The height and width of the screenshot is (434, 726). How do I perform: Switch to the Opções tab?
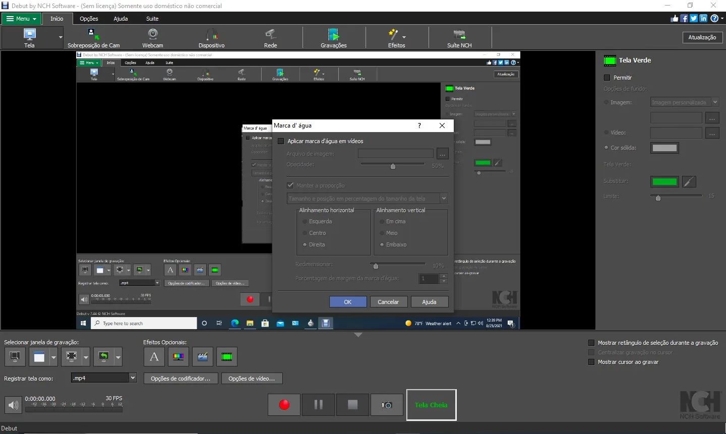tap(89, 19)
